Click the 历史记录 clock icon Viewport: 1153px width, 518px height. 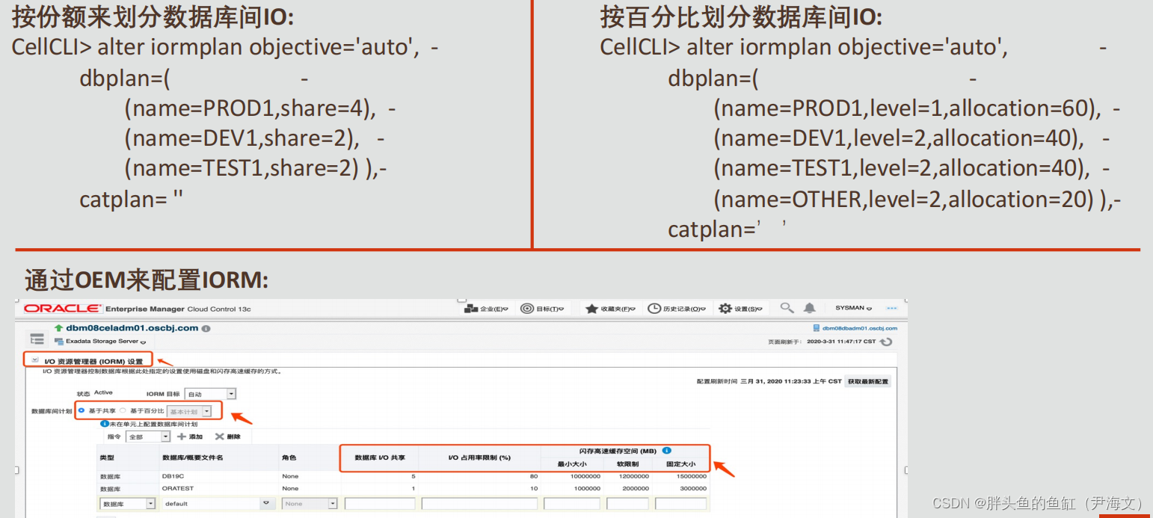pyautogui.click(x=654, y=309)
